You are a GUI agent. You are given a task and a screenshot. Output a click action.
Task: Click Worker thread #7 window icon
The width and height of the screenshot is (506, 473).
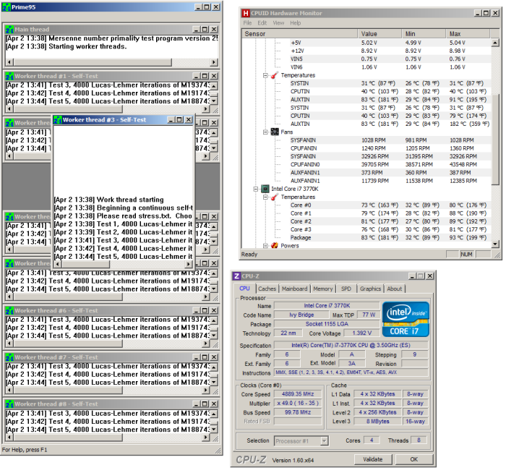[9, 357]
